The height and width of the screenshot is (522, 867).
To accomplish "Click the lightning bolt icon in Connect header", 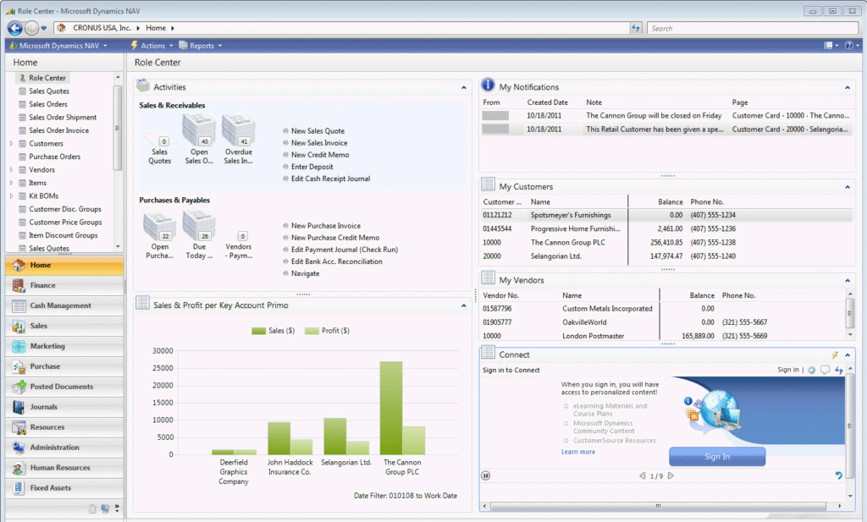I will [x=835, y=355].
